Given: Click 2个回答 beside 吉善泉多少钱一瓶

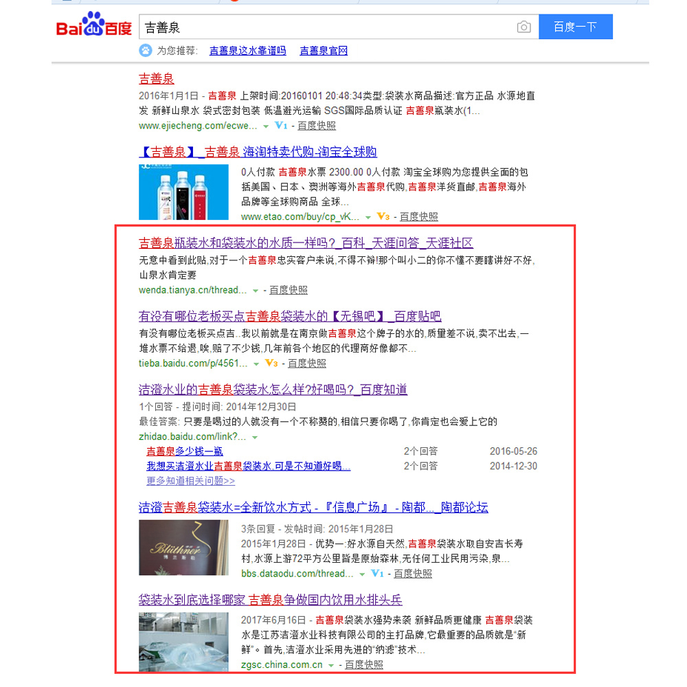Looking at the screenshot, I should coord(420,451).
